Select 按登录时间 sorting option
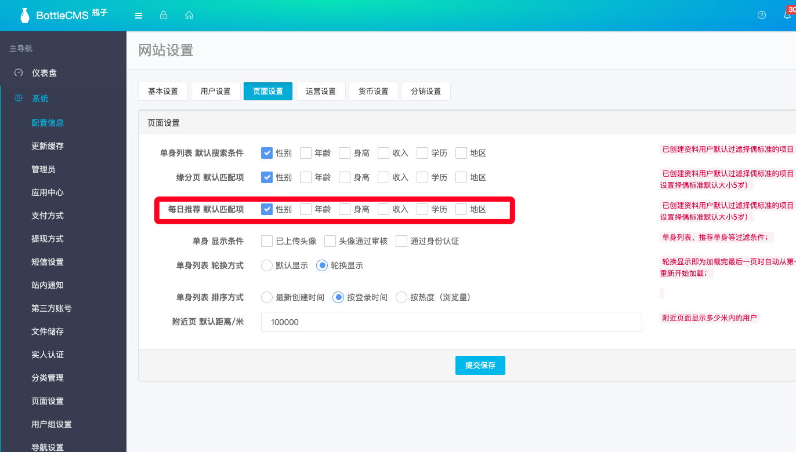The height and width of the screenshot is (452, 796). (338, 297)
